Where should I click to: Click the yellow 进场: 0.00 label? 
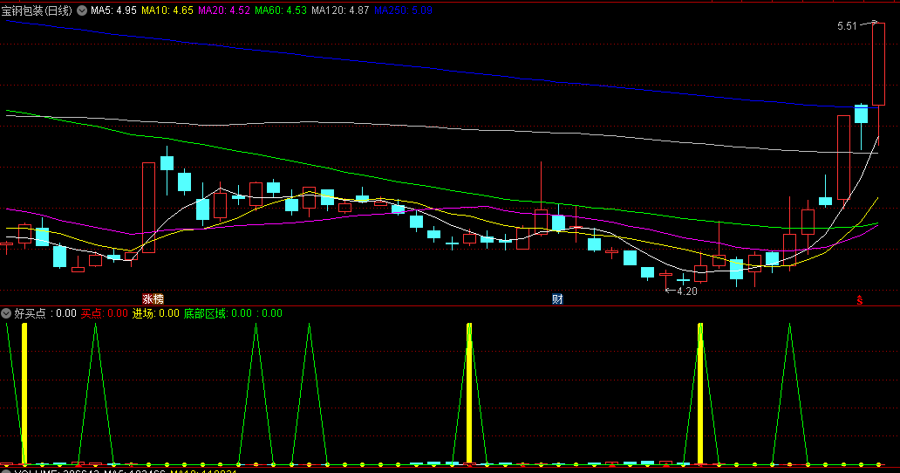pyautogui.click(x=155, y=313)
